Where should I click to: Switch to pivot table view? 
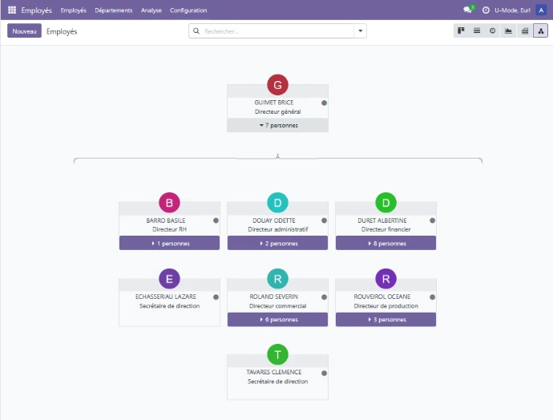point(525,30)
